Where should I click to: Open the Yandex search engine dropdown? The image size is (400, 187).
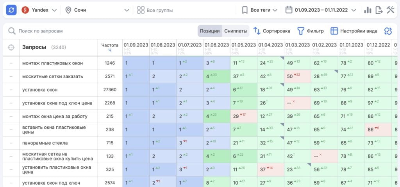(39, 10)
